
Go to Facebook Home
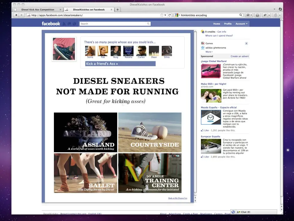[217, 24]
